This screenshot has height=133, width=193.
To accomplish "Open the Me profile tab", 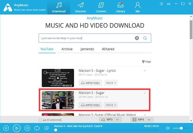I will click(x=138, y=7).
